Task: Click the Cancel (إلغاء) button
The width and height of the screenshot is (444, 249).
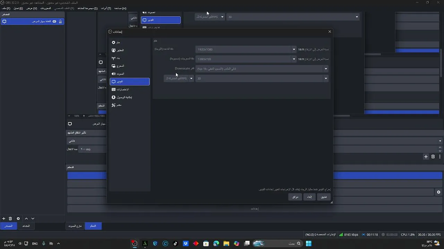Action: point(309,197)
